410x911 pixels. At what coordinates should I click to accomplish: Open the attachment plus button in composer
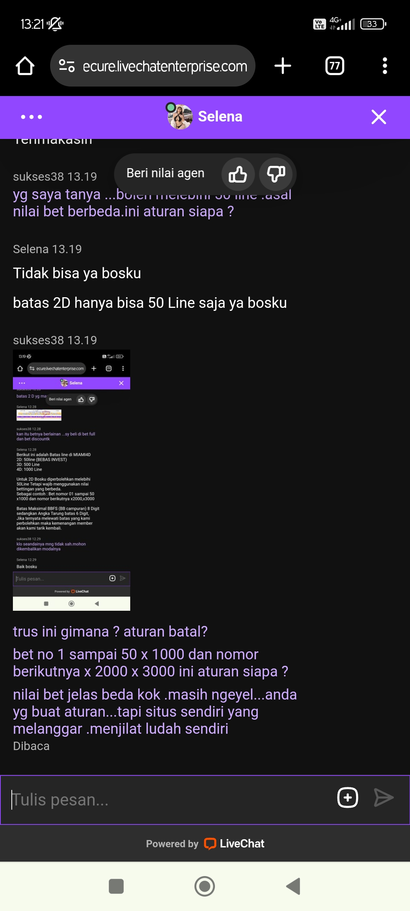(x=348, y=798)
